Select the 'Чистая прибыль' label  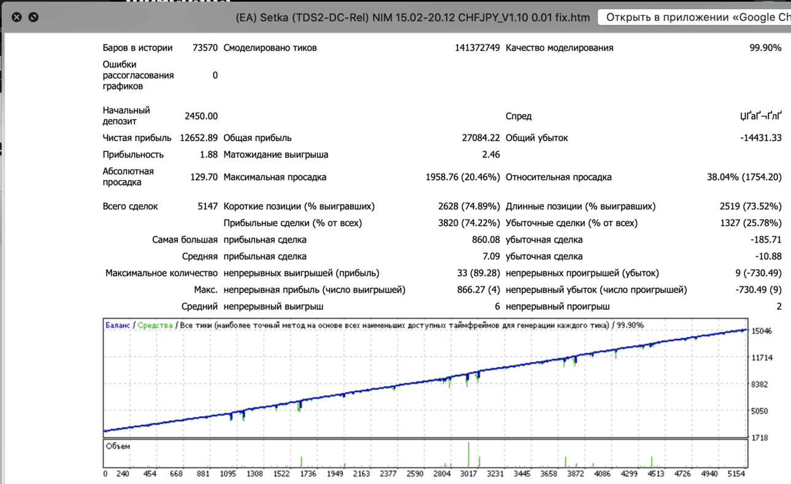[137, 138]
